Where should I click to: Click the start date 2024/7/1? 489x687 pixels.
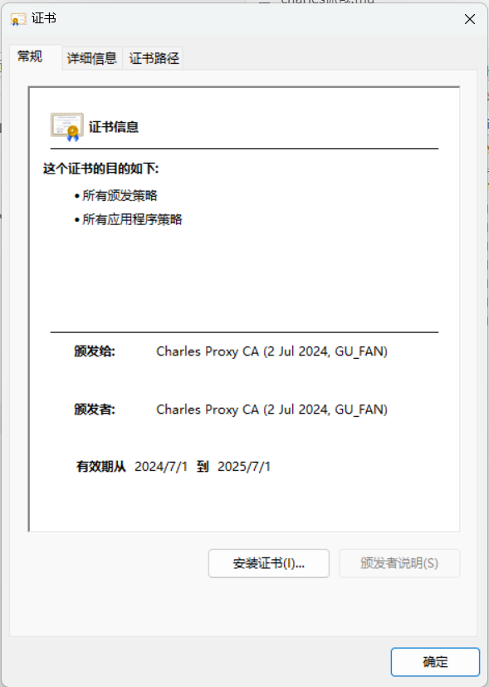click(x=161, y=467)
